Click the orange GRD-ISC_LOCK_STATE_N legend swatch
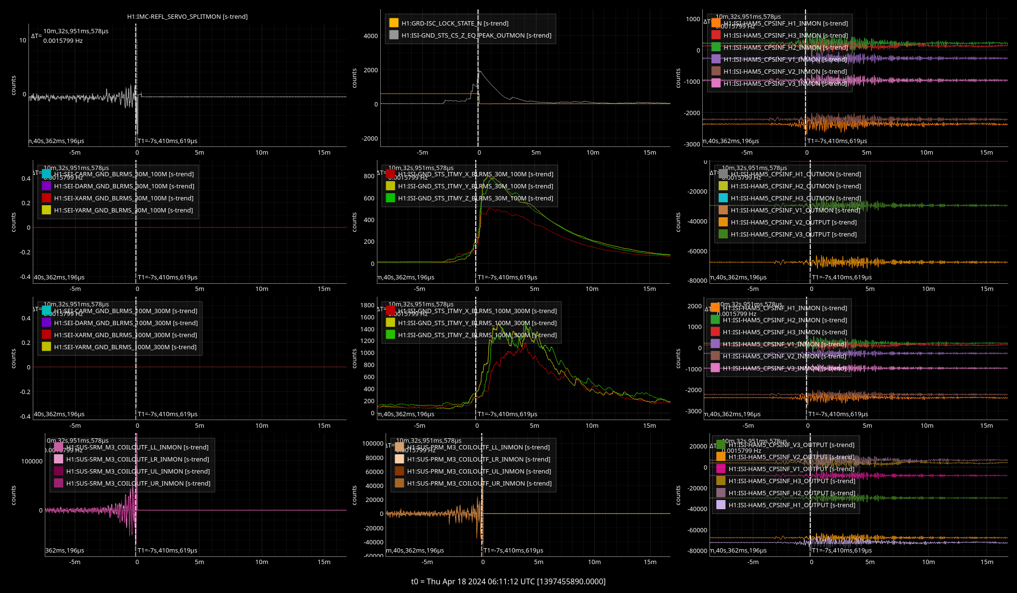Screen dimensions: 1017x593 point(394,23)
